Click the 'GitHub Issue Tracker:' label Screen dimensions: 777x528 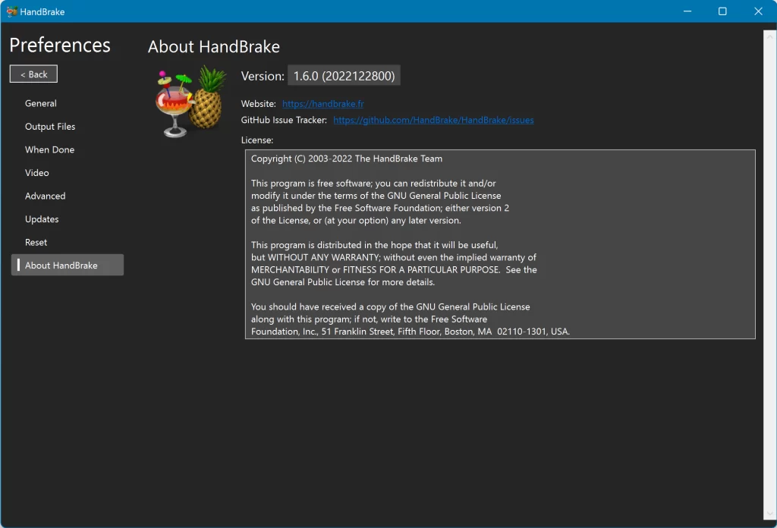point(284,120)
